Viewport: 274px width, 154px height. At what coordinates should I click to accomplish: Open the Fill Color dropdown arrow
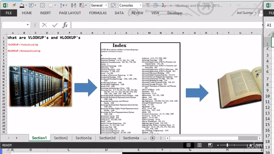pos(26,5)
